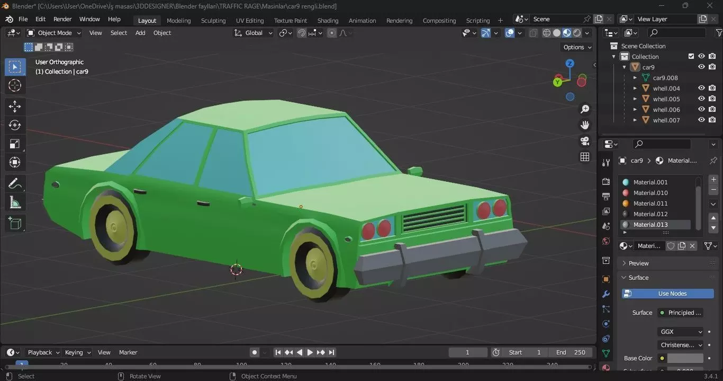Open the Object properties tab
The height and width of the screenshot is (381, 723).
606,279
